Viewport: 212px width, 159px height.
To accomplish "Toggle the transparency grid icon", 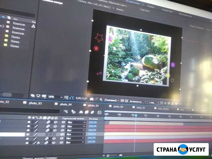I will (127, 101).
